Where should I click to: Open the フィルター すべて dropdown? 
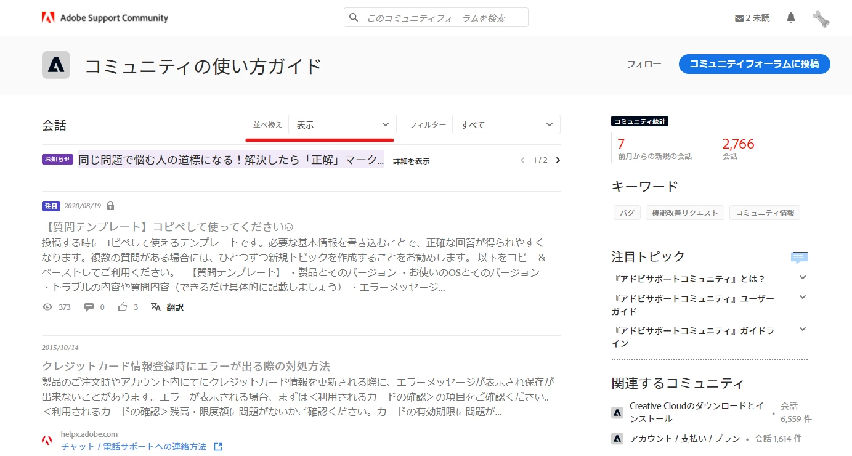(x=506, y=124)
